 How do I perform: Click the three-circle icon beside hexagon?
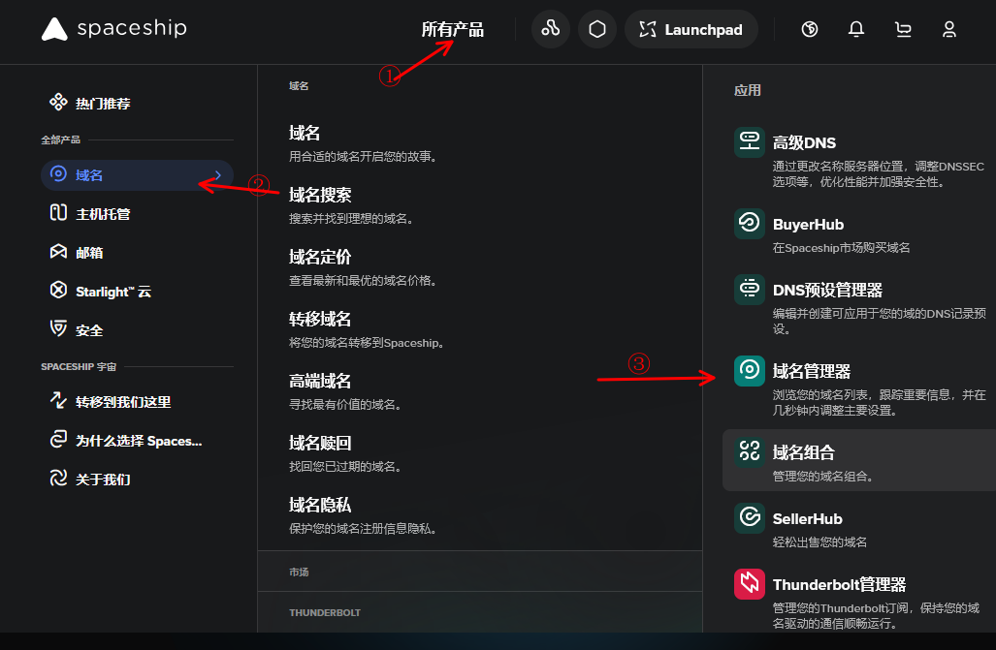551,29
